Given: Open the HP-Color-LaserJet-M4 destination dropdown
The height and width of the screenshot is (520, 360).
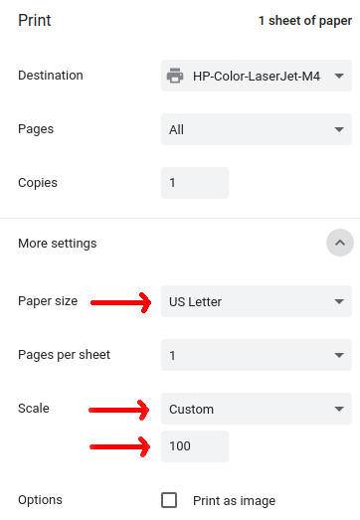Looking at the screenshot, I should pos(257,76).
